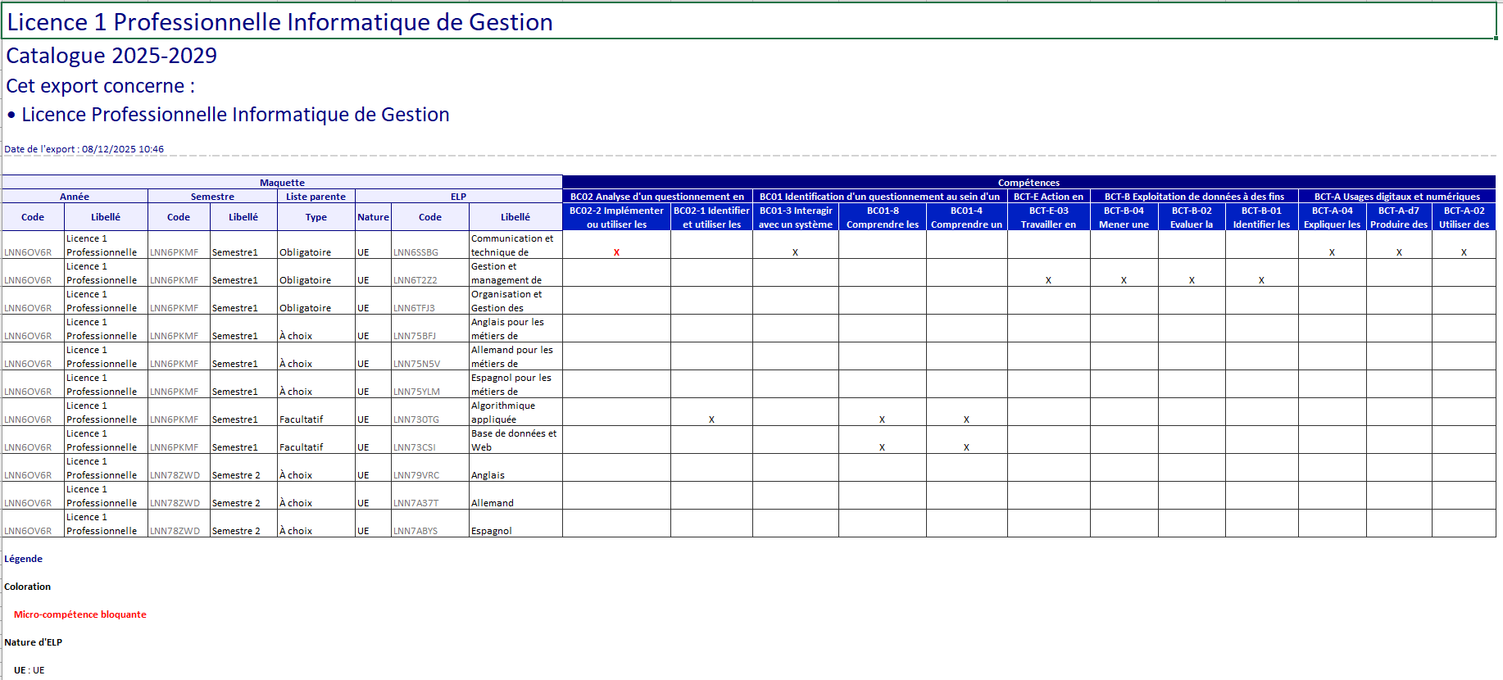Select the 'BCT-E-03 Travailler en' column header

pos(1048,217)
